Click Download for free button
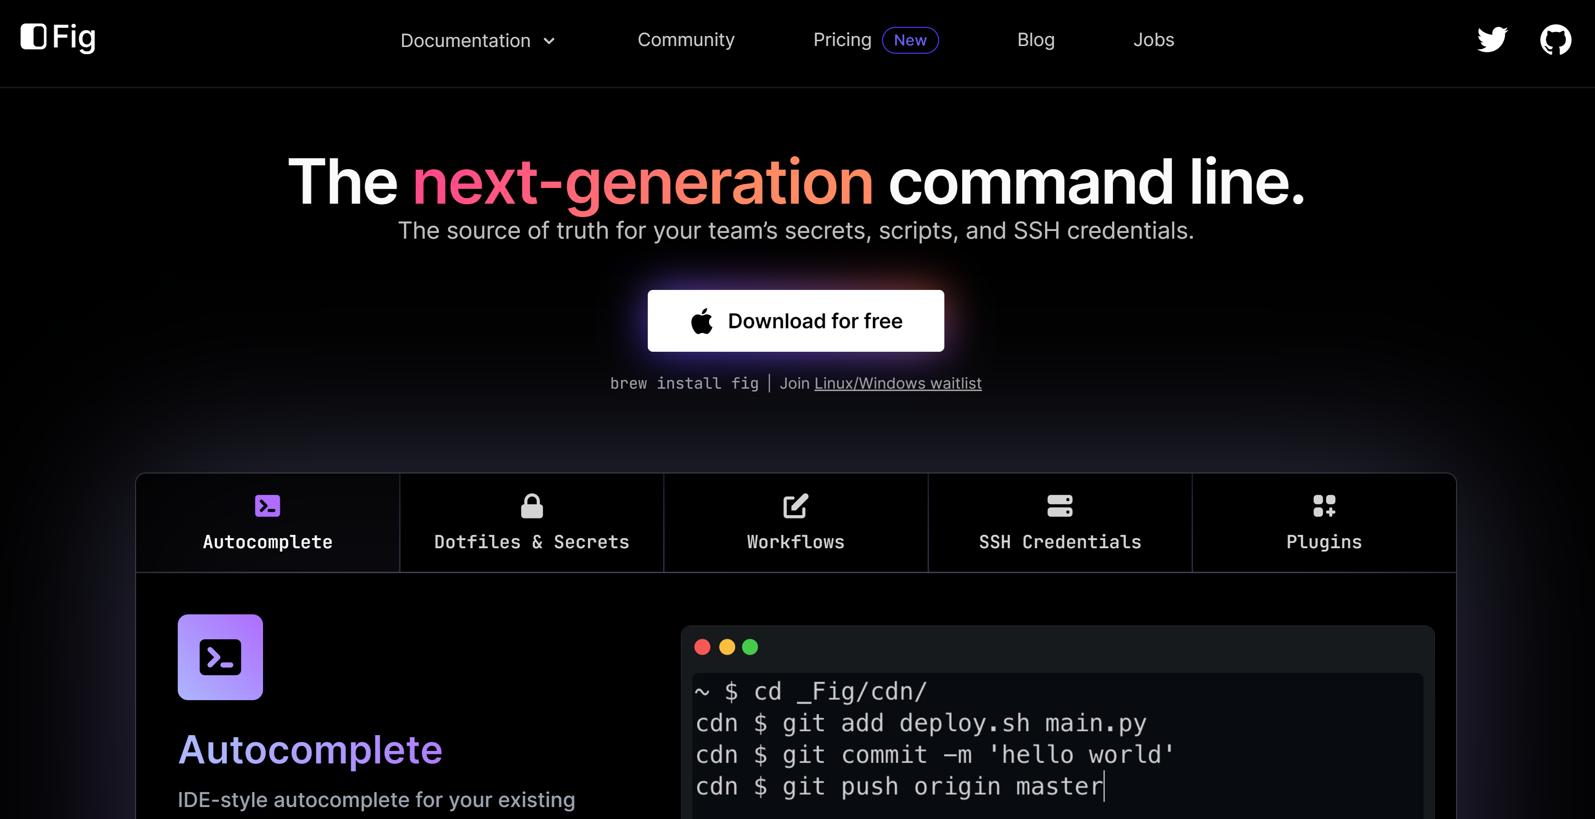The height and width of the screenshot is (819, 1595). coord(796,321)
